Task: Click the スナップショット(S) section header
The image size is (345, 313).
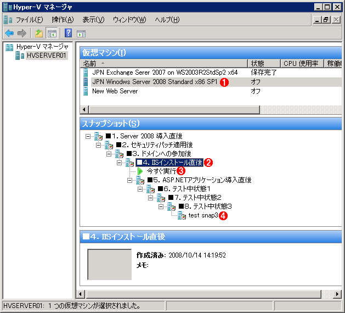Action: click(x=211, y=124)
